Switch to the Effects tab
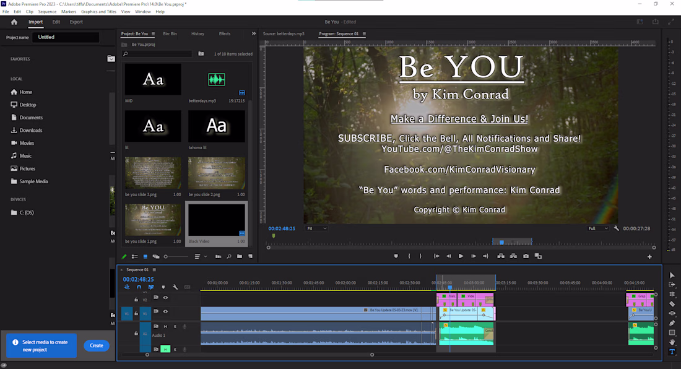681x369 pixels. click(x=225, y=33)
